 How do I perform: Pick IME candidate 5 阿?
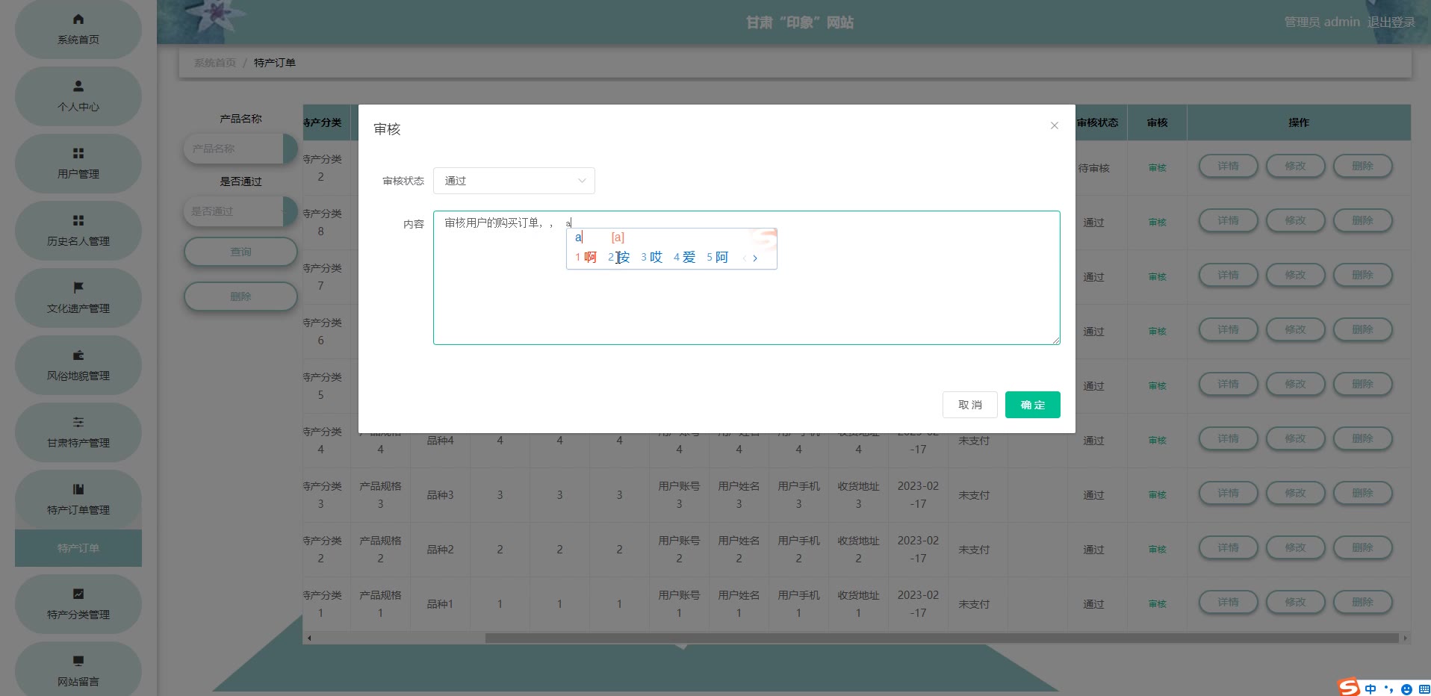[718, 258]
